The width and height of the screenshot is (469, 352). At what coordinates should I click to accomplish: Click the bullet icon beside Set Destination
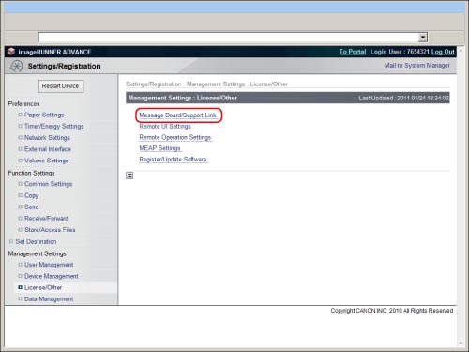point(11,241)
